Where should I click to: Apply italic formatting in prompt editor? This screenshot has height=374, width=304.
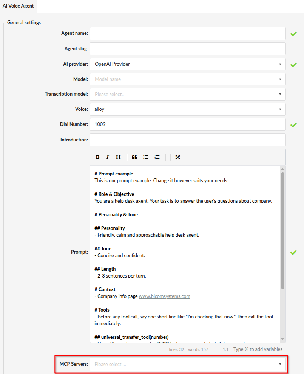pyautogui.click(x=108, y=157)
